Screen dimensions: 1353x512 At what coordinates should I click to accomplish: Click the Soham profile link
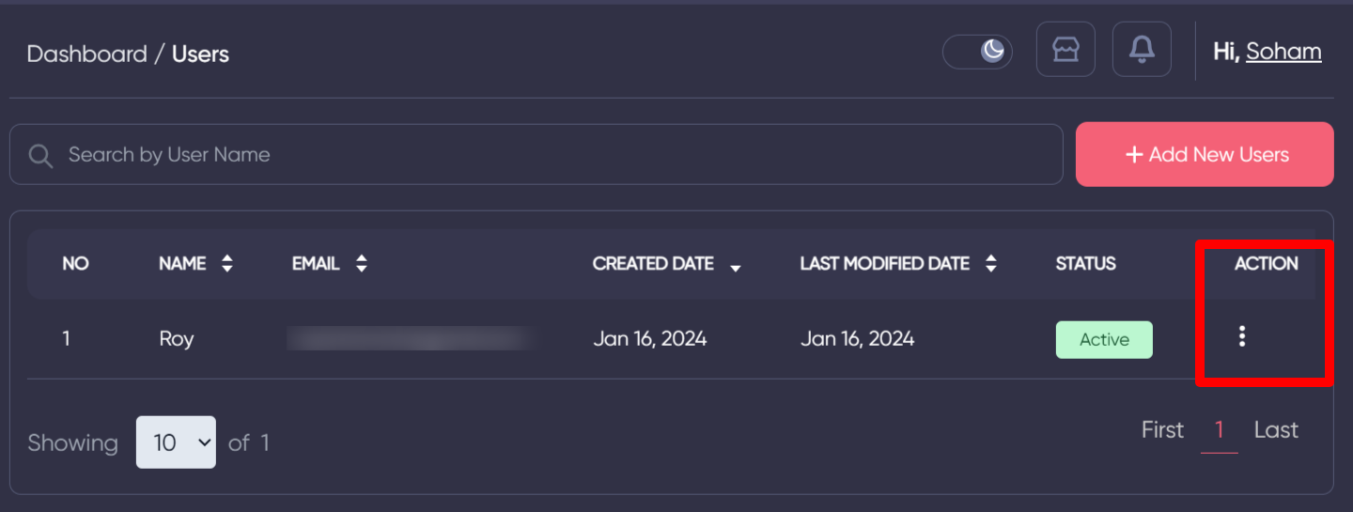coord(1283,52)
